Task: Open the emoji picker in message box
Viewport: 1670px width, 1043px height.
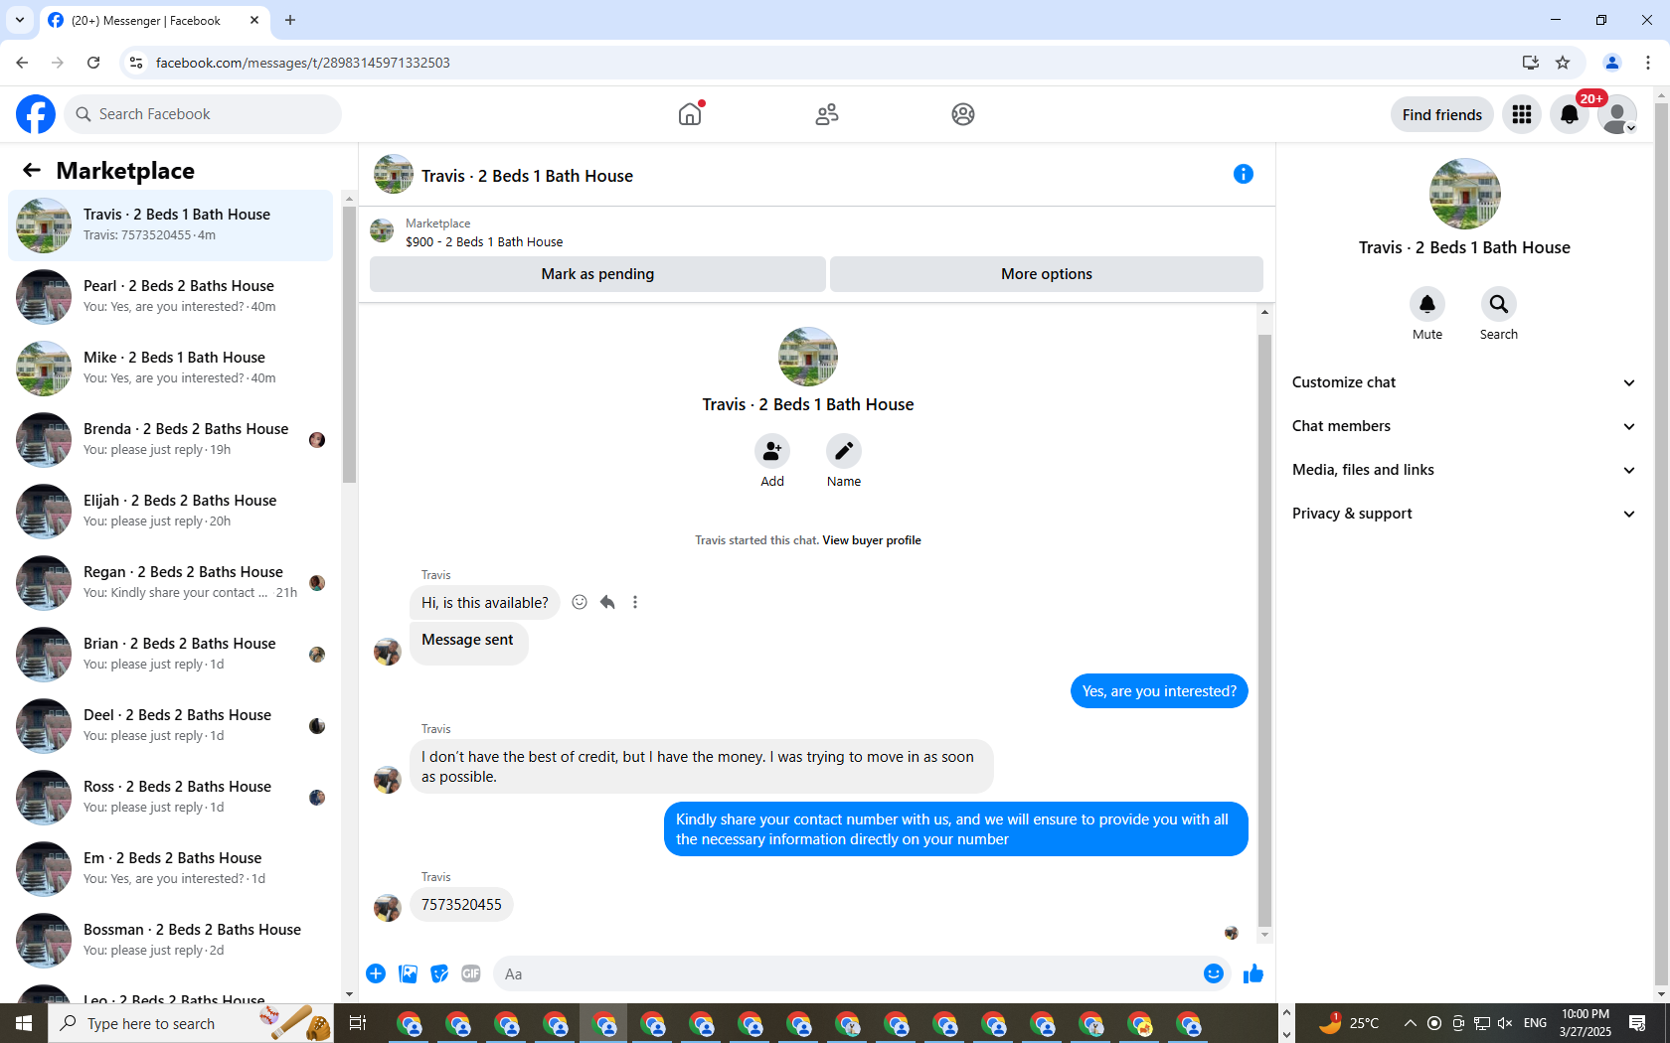Action: tap(1213, 973)
